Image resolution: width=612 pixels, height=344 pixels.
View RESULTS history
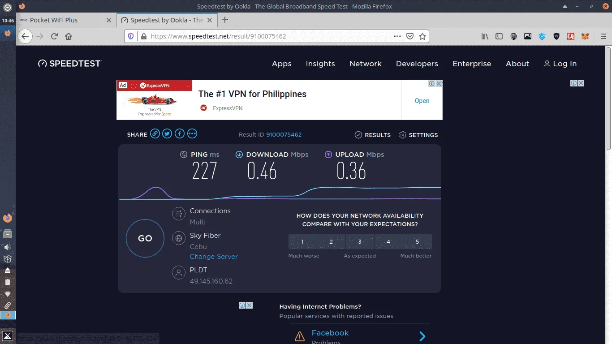(x=373, y=135)
